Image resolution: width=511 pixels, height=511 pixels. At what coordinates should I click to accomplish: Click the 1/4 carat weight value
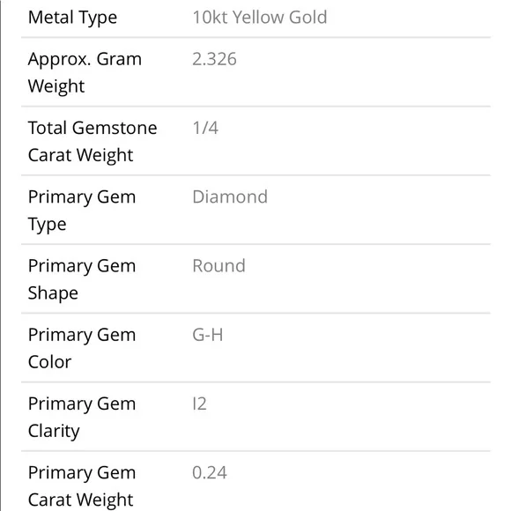[x=205, y=128]
